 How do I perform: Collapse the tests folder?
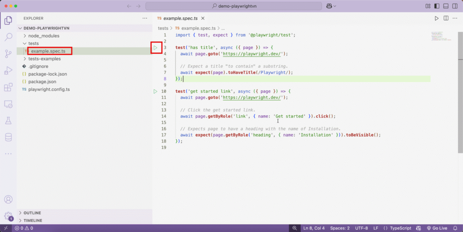(85, 43)
